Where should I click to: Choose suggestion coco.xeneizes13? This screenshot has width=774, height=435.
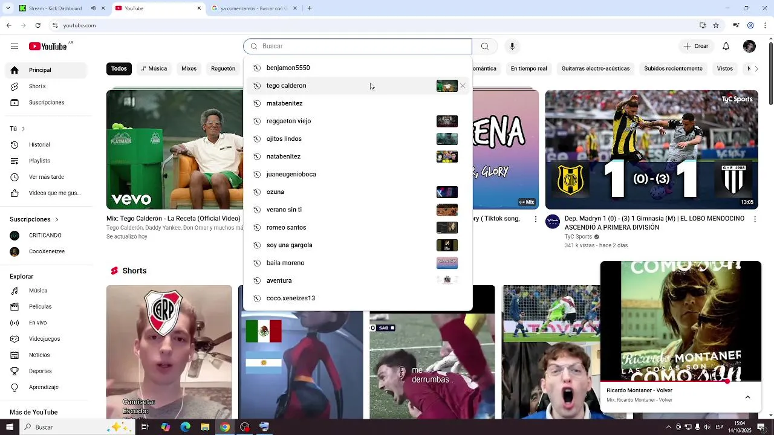357,298
